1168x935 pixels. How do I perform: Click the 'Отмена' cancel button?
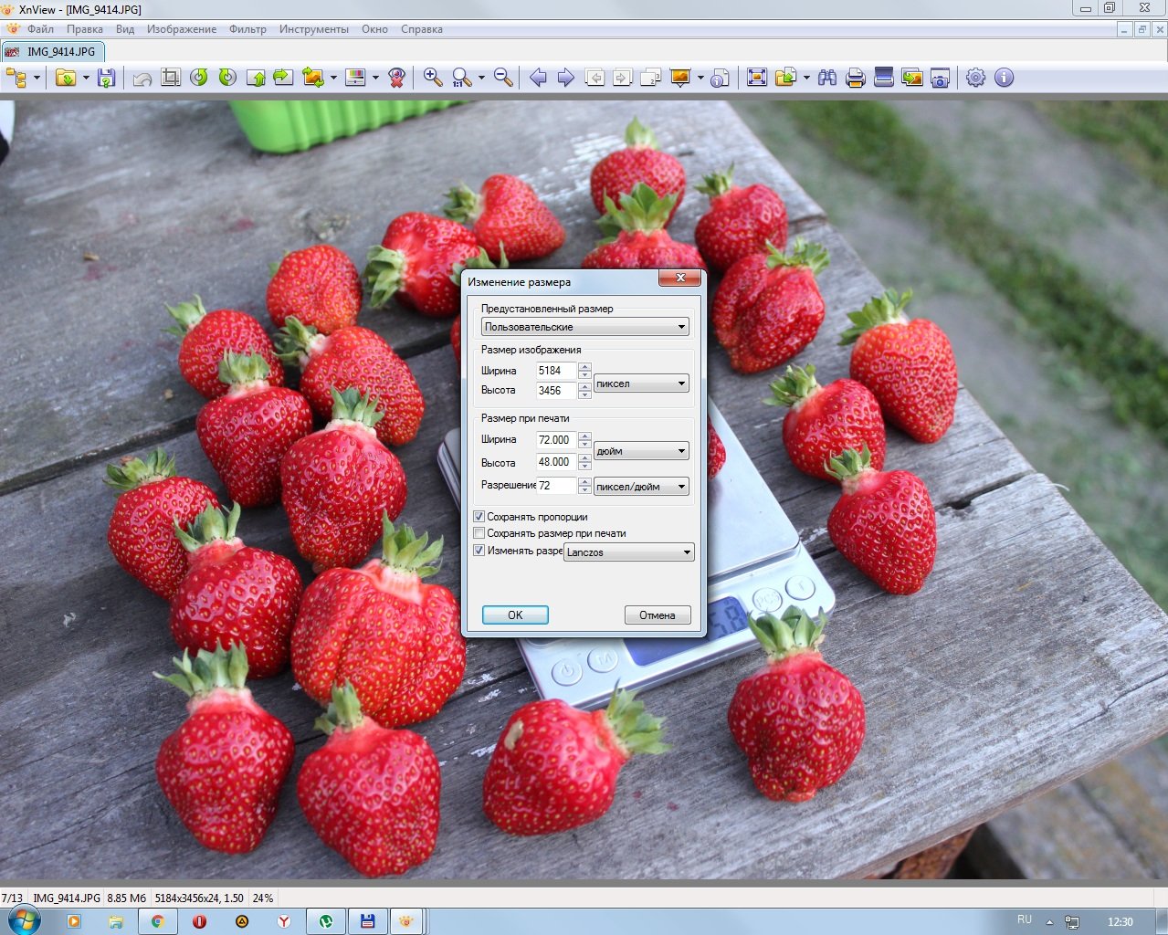click(658, 615)
